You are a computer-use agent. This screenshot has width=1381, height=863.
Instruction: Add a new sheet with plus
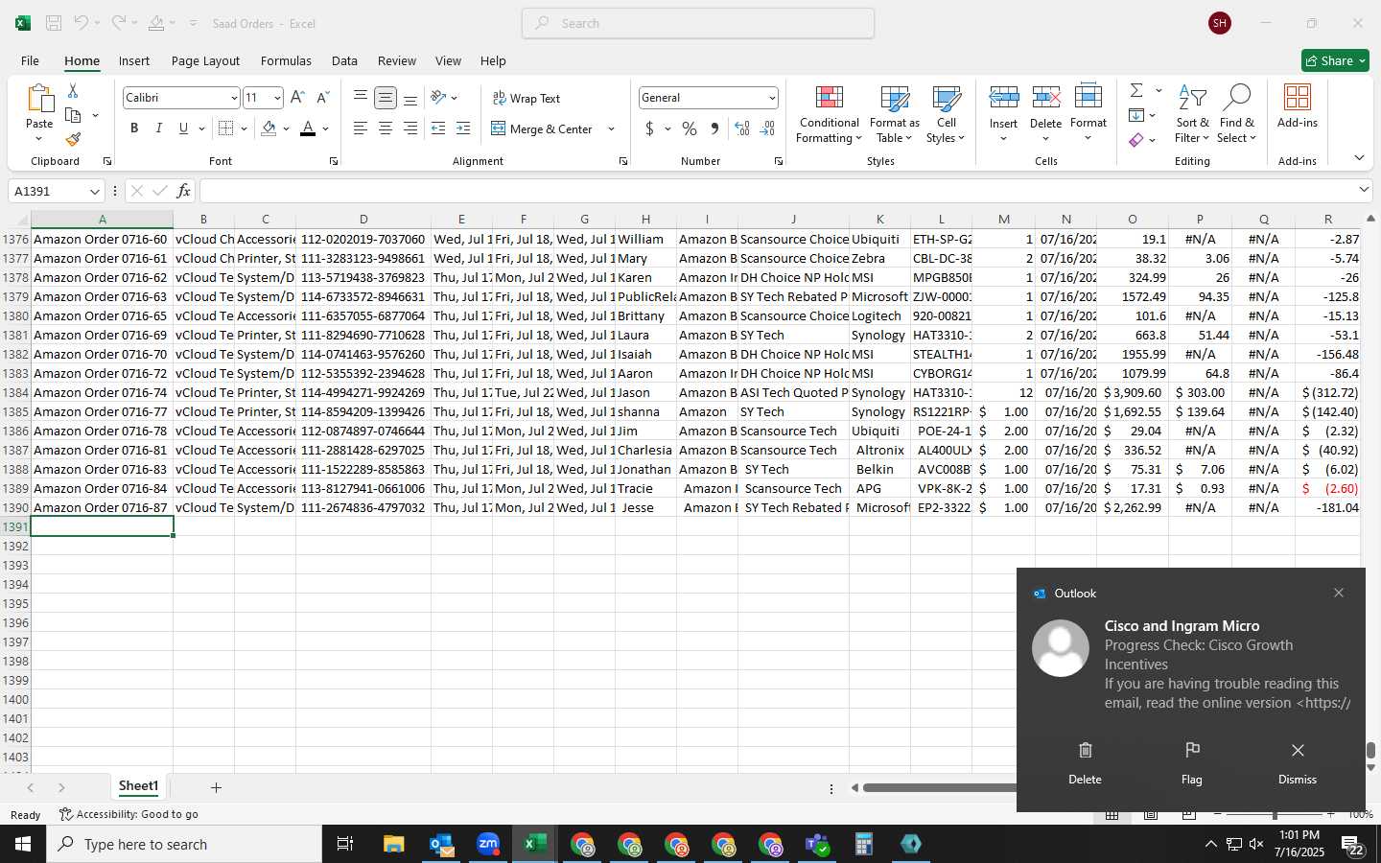point(216,787)
